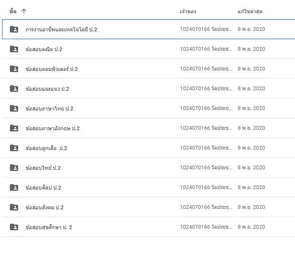Click the folder icon beside ข้อสอบคอมพิวเตอร์ ป.2
The image size is (295, 255).
[14, 69]
